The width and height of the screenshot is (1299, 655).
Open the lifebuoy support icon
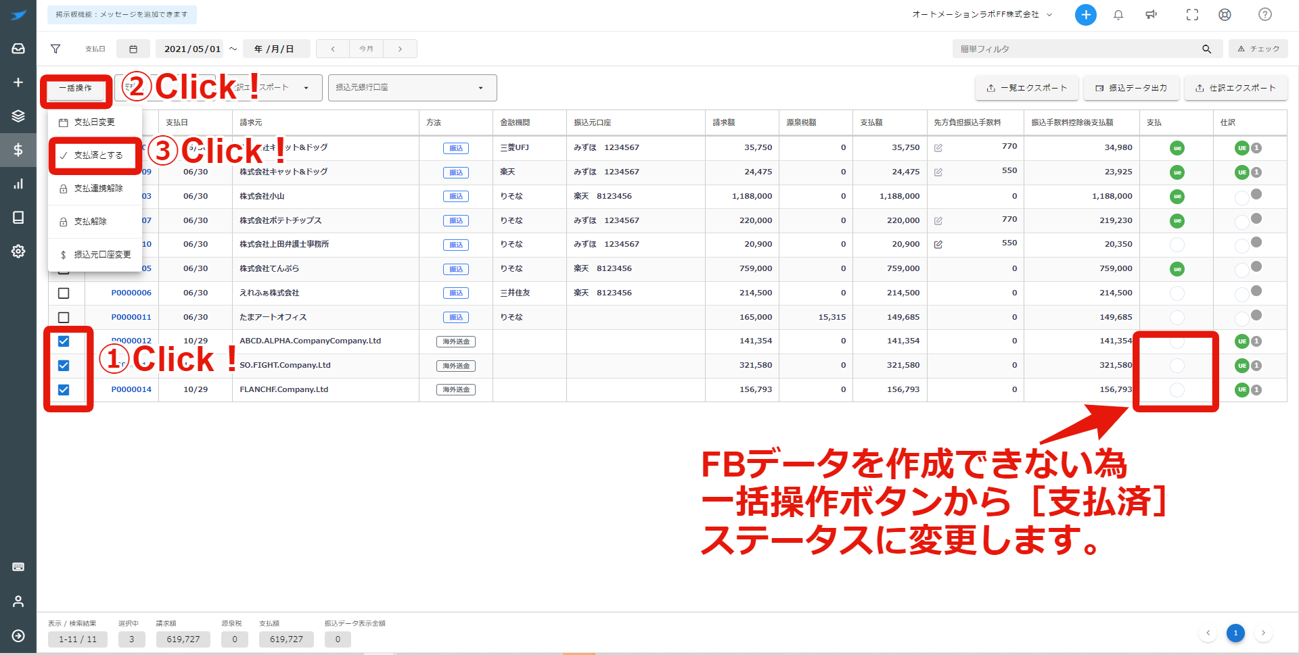[x=1225, y=15]
